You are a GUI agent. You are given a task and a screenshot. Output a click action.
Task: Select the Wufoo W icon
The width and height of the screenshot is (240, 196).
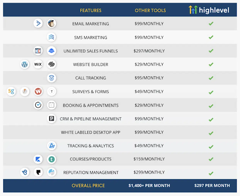coord(38,91)
